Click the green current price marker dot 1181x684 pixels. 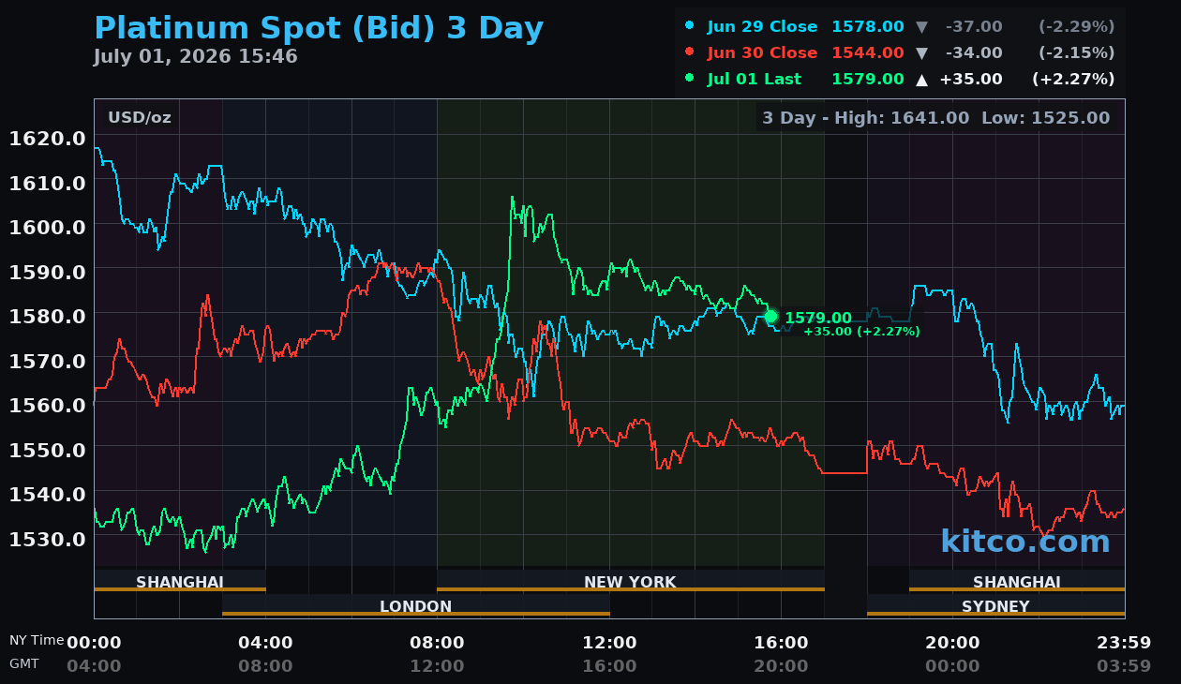click(770, 316)
